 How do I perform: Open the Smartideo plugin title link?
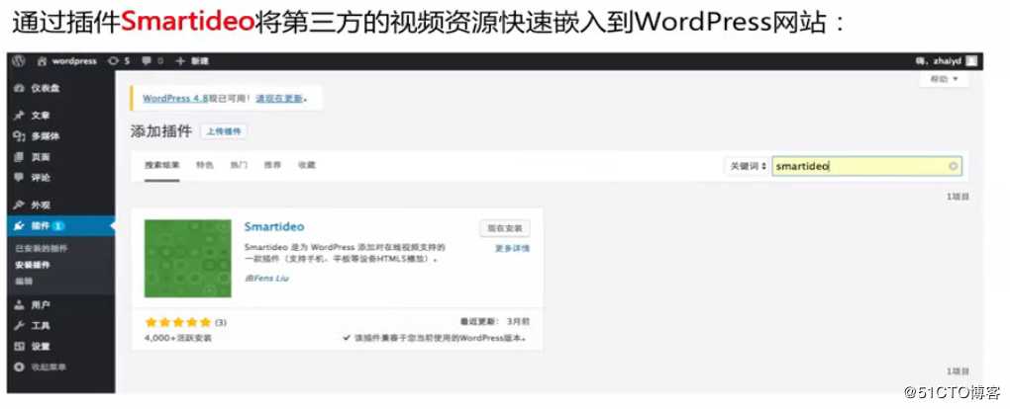[x=273, y=226]
